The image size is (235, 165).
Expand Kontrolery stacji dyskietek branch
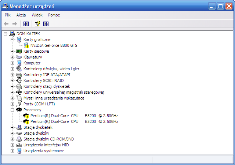pyautogui.click(x=12, y=86)
